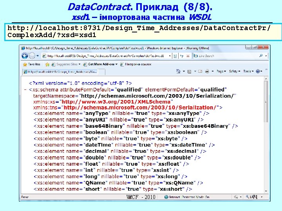Viewport: 282px width, 211px height.
Task: Click the decimal element line
Action: (120, 151)
